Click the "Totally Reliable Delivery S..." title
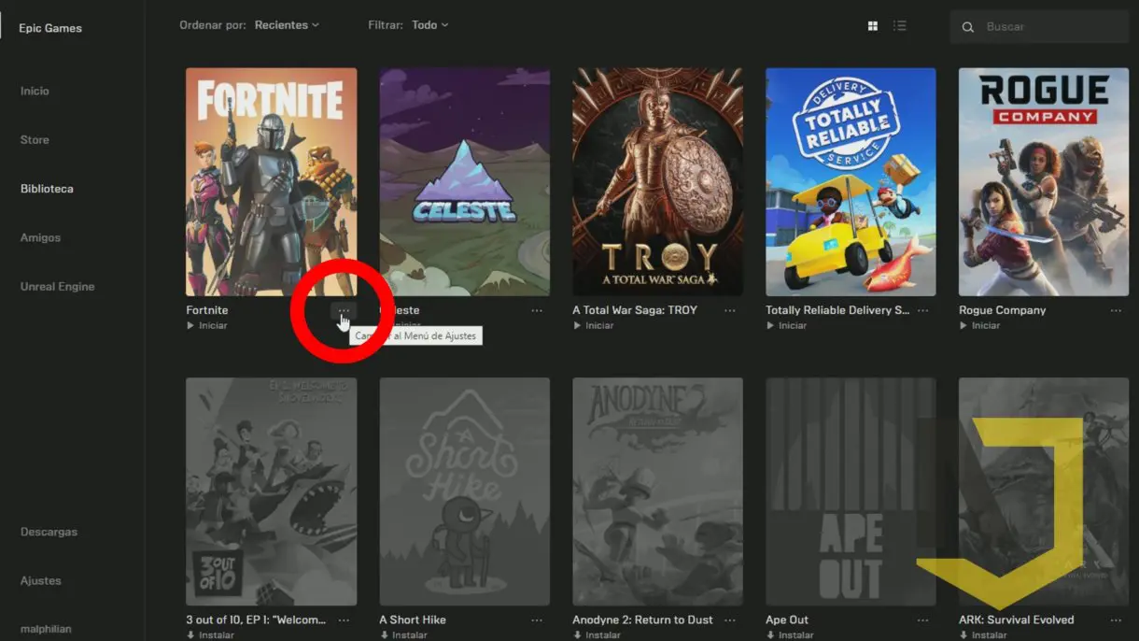1139x641 pixels. [x=837, y=310]
